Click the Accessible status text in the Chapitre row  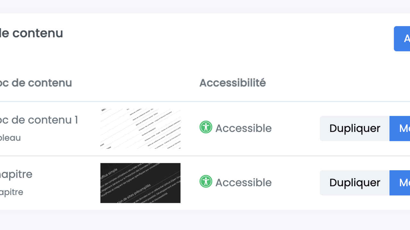(243, 183)
